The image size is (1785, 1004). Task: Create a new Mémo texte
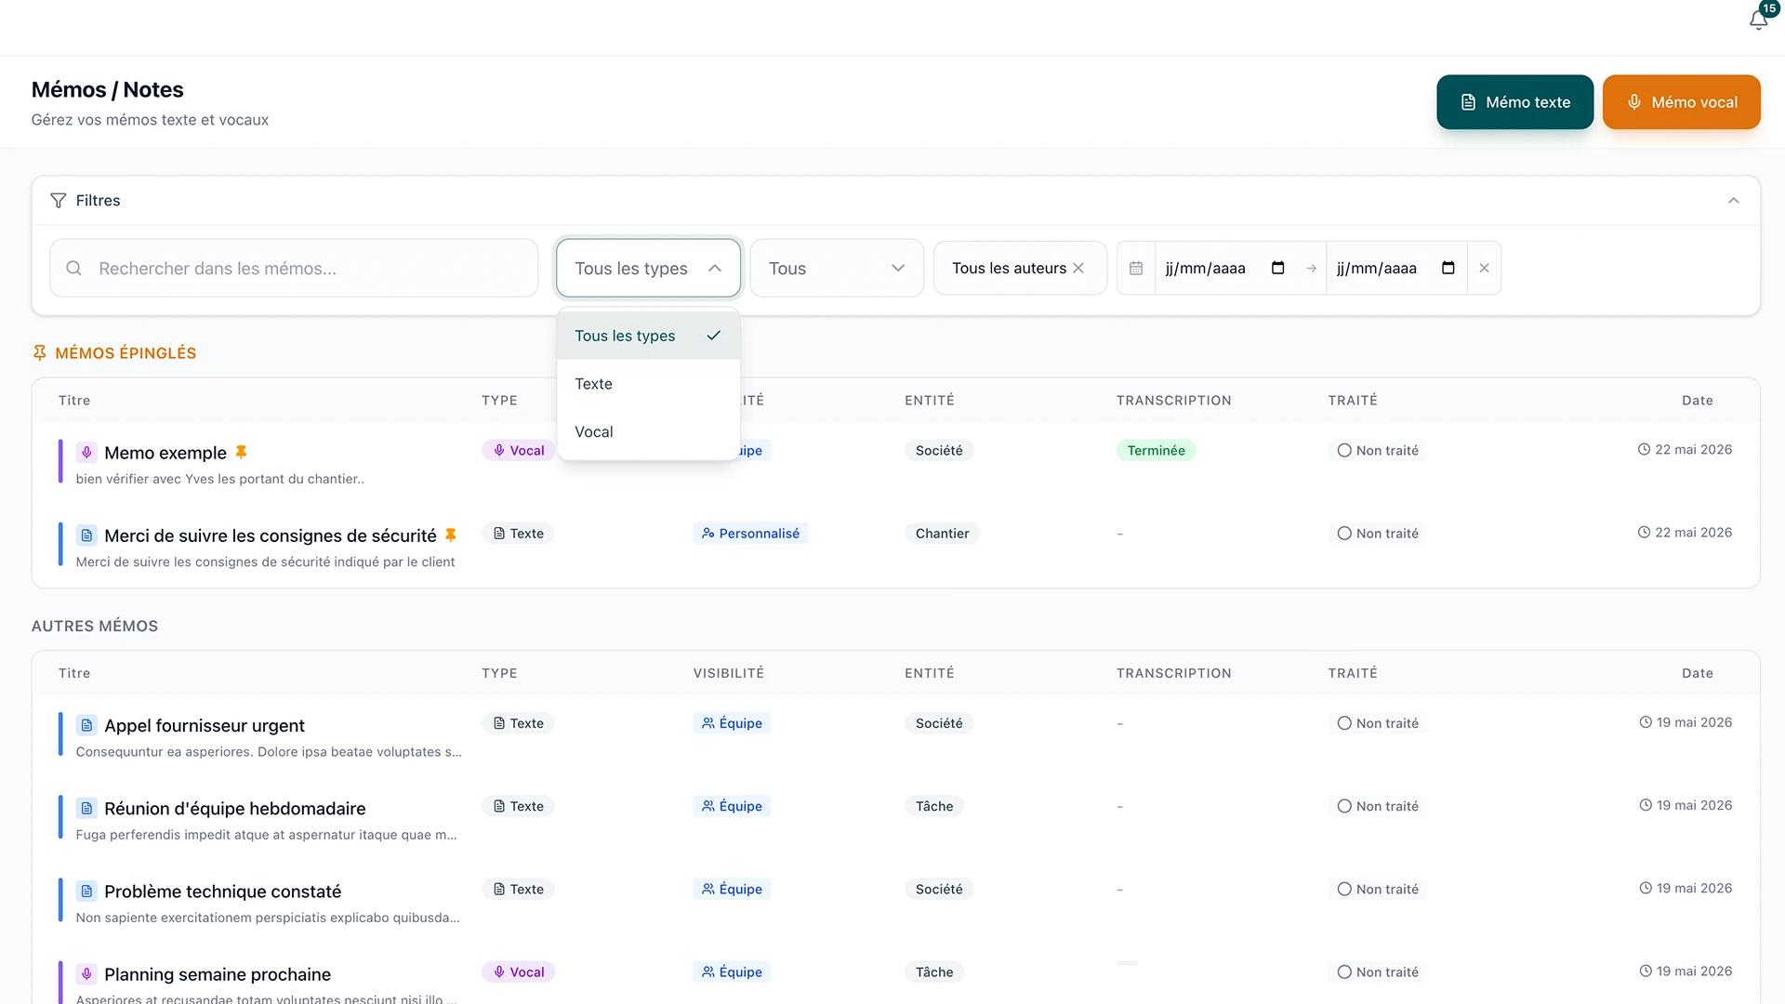1514,102
